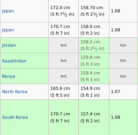
Task: Select the 158.0 cm Japan cell
Action: point(94,30)
